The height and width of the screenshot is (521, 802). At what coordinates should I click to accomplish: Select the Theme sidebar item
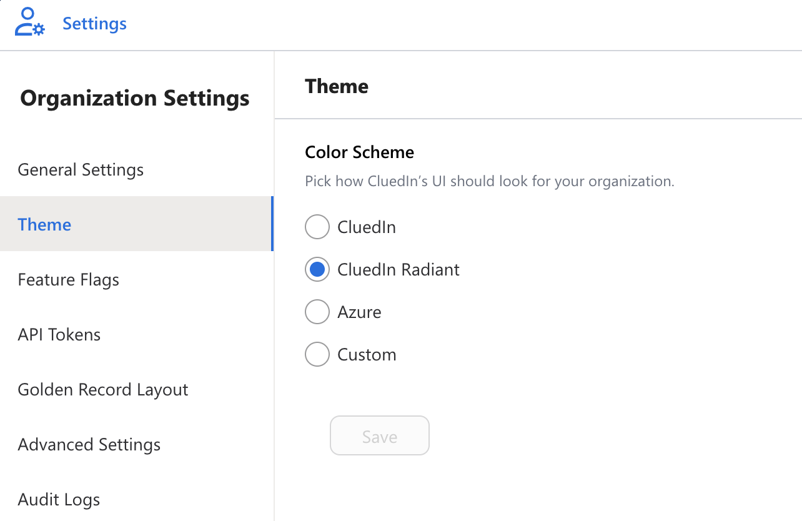tap(44, 225)
